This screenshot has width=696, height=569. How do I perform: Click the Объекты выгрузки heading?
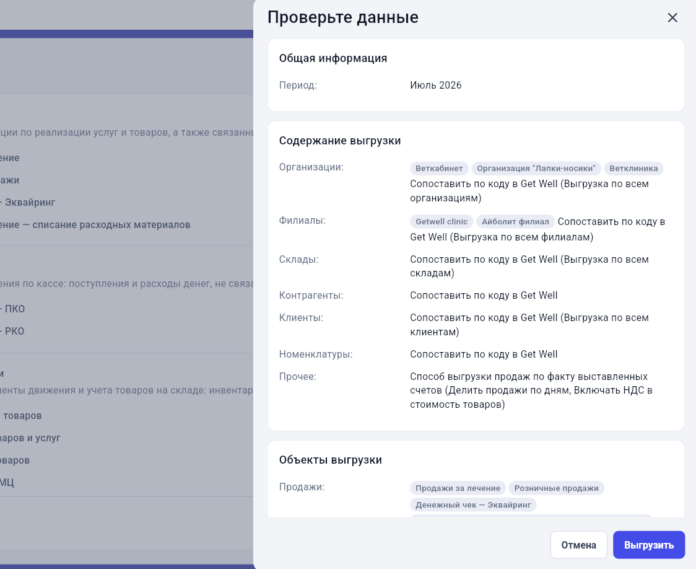click(x=330, y=460)
